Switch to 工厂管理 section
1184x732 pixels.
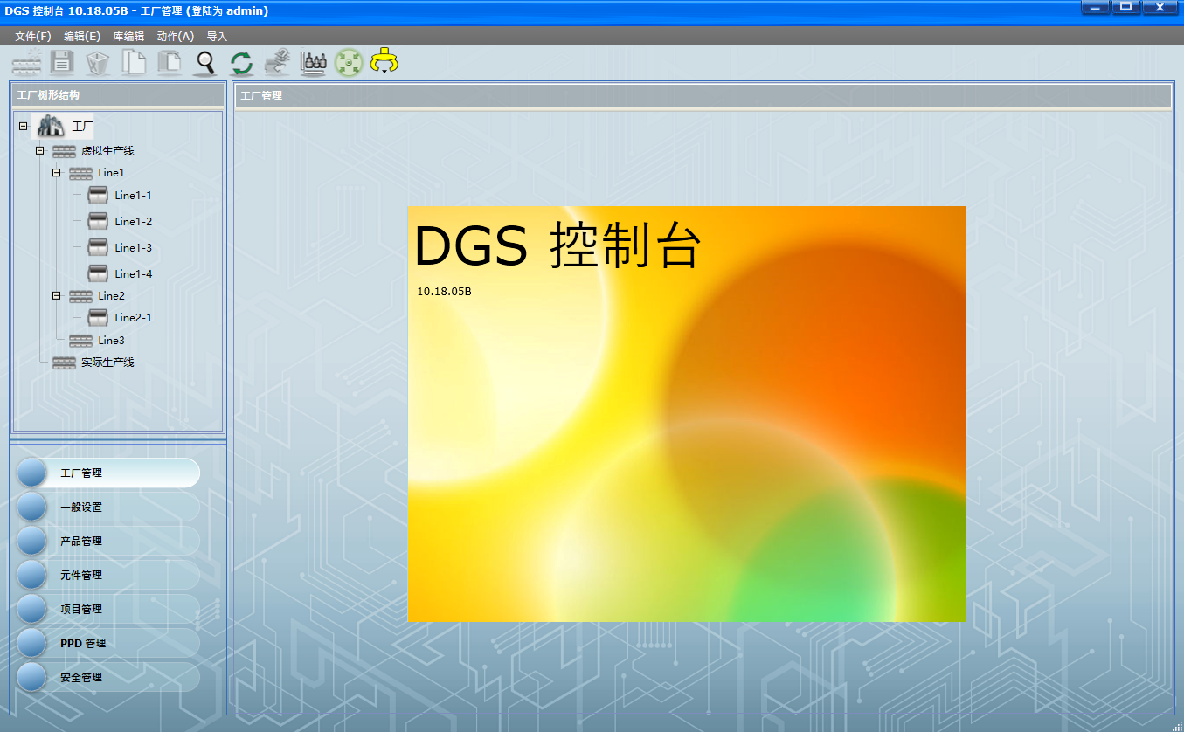108,473
